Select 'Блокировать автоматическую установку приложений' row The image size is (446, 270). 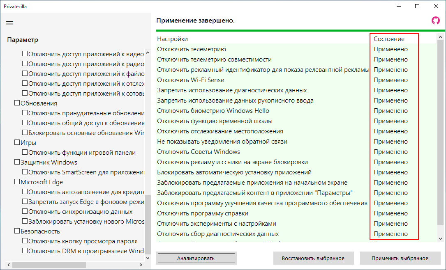(x=296, y=172)
